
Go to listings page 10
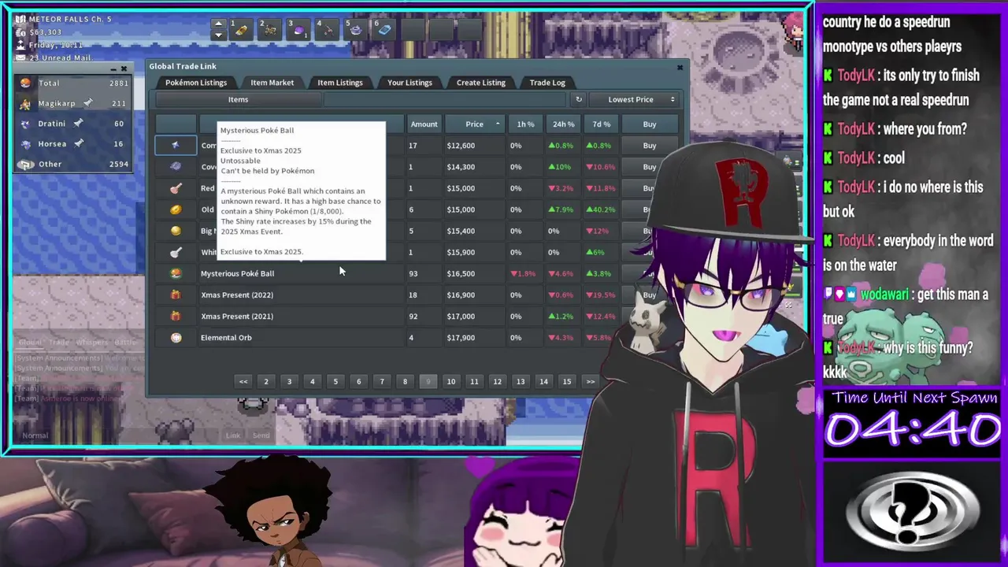click(451, 382)
